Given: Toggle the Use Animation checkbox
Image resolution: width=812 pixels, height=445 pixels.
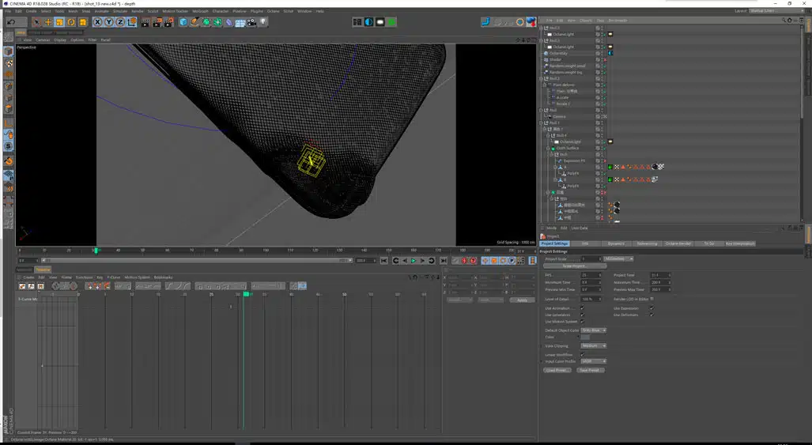Looking at the screenshot, I should click(x=583, y=308).
